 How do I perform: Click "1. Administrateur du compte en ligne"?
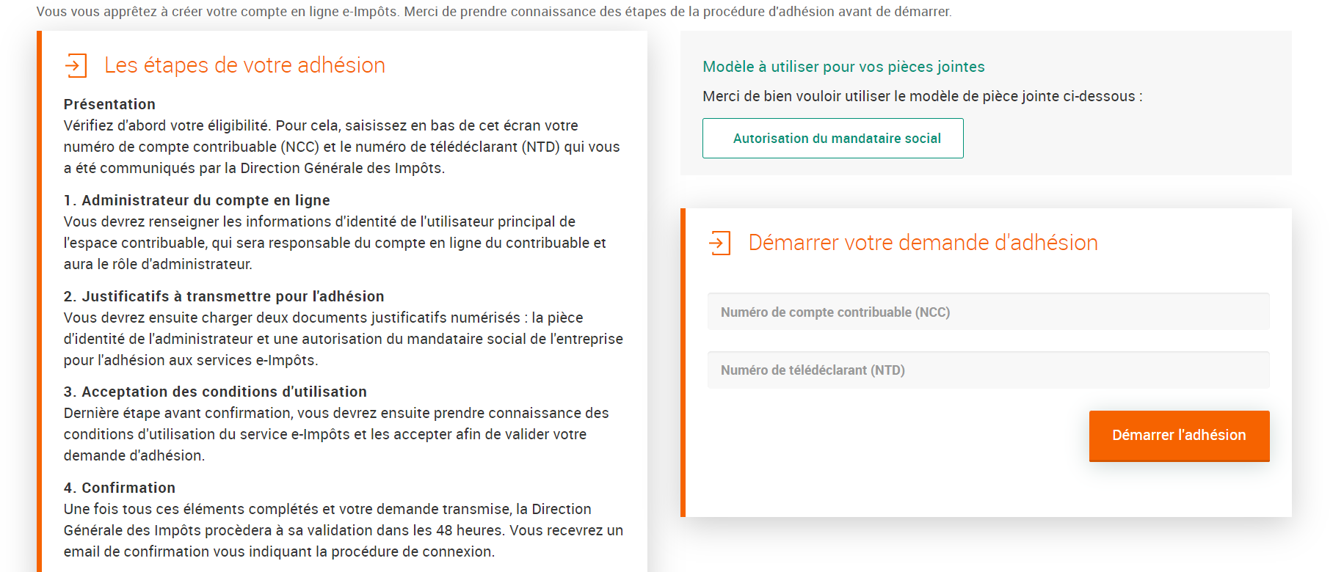coord(197,200)
